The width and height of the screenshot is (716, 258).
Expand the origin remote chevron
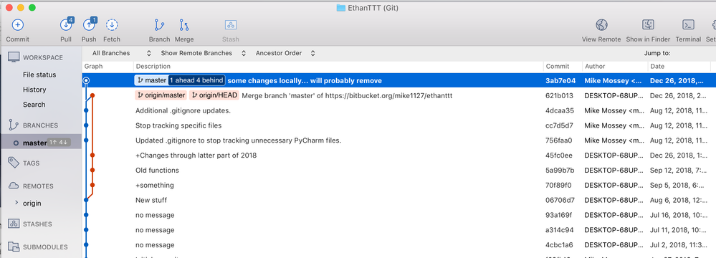pos(17,202)
